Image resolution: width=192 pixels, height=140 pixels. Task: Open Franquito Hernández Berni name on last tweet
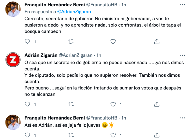coord(54,118)
